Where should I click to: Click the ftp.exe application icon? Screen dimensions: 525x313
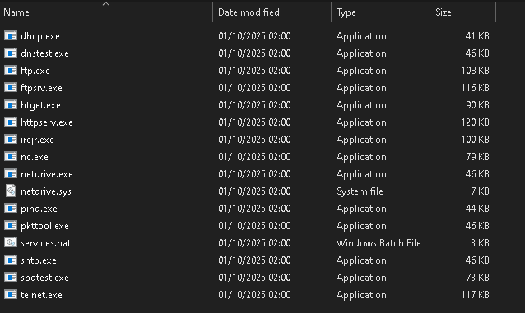coord(11,70)
